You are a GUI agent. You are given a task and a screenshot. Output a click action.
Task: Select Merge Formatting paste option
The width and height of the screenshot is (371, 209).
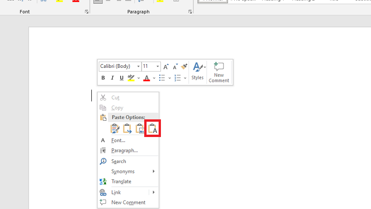click(127, 129)
